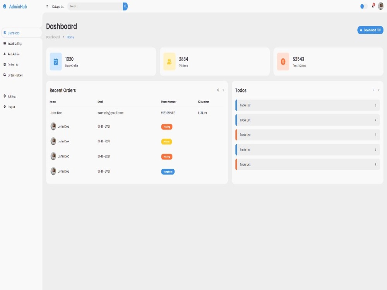The height and width of the screenshot is (290, 387).
Task: Open the three-dot menu of the first Todo List item
Action: [x=376, y=105]
